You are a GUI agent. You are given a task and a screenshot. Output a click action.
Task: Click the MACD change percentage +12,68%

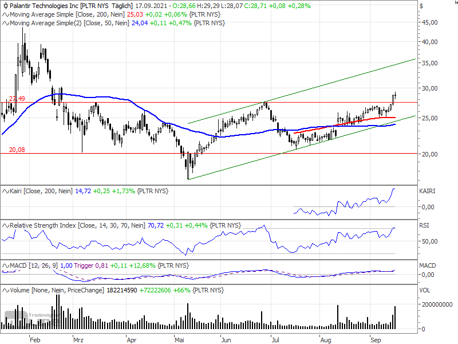[x=142, y=265]
